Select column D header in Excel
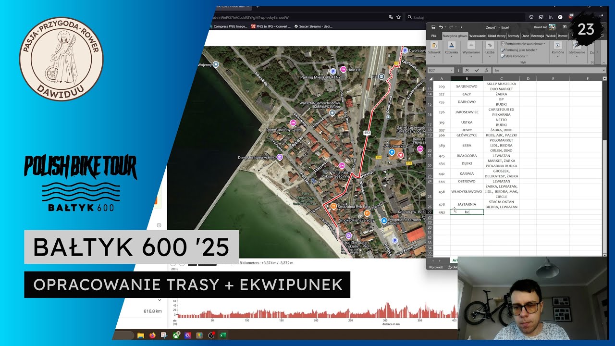Screen dimensions: 615x346 528,78
